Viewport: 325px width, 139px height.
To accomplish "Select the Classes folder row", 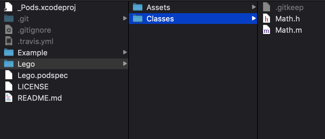I will coord(193,19).
